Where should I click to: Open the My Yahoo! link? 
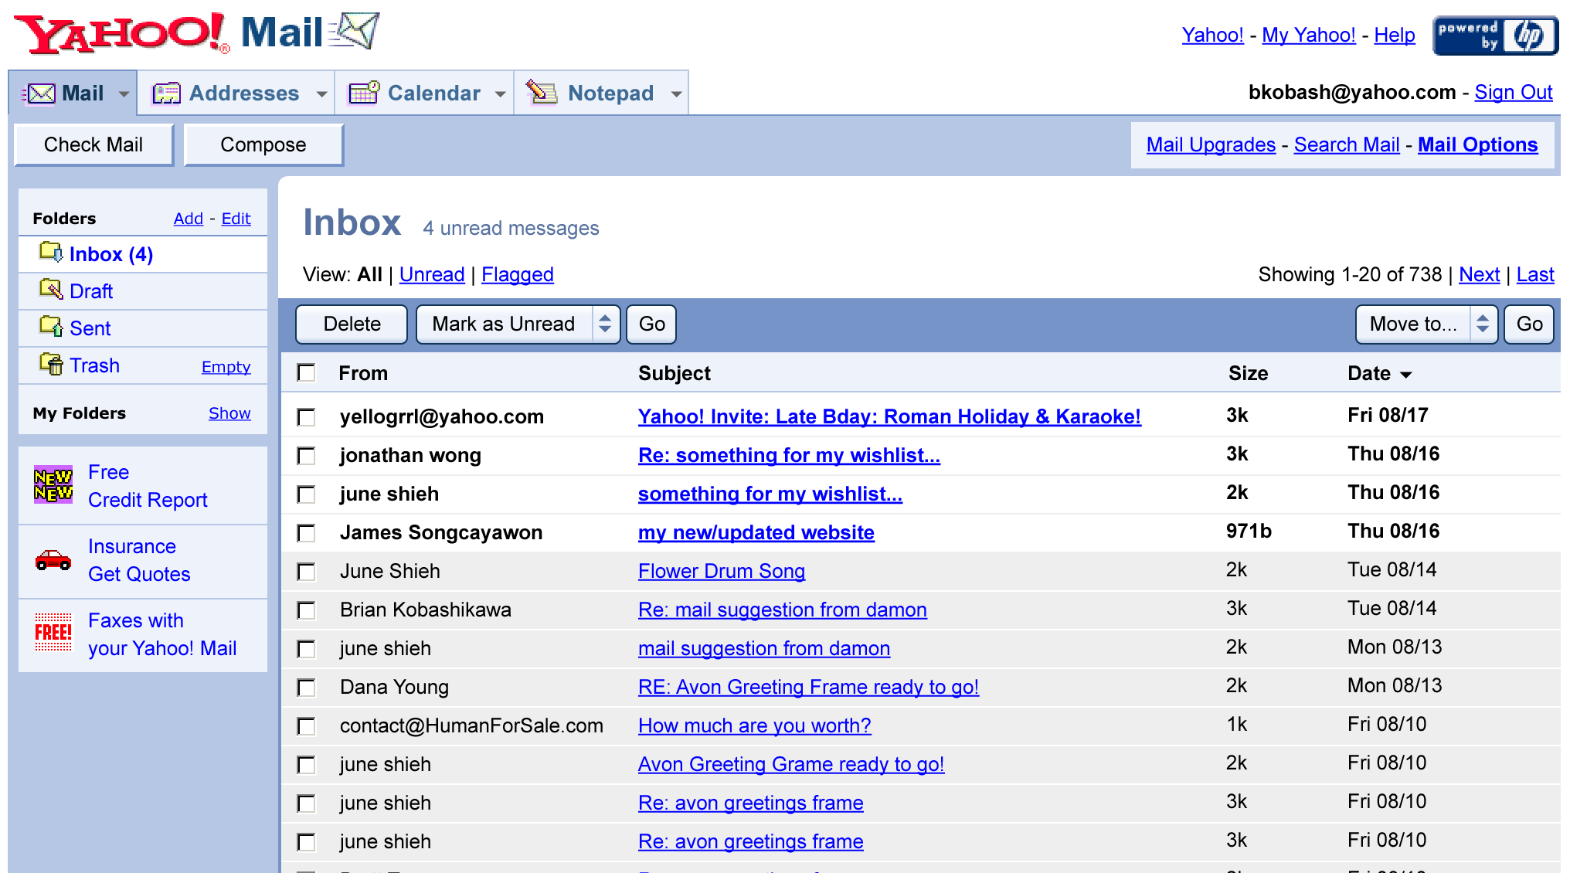click(x=1309, y=35)
